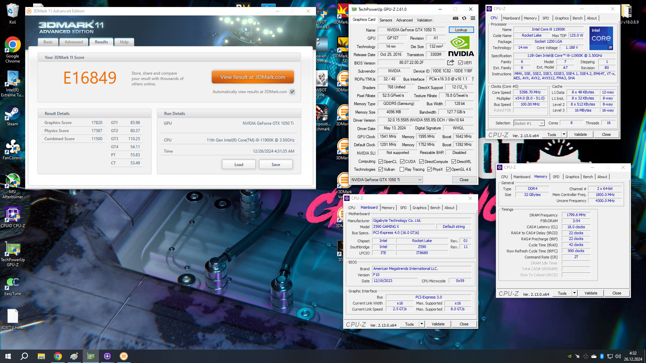This screenshot has height=363, width=646.
Task: Click Close button in GPU-Z
Action: (x=464, y=180)
